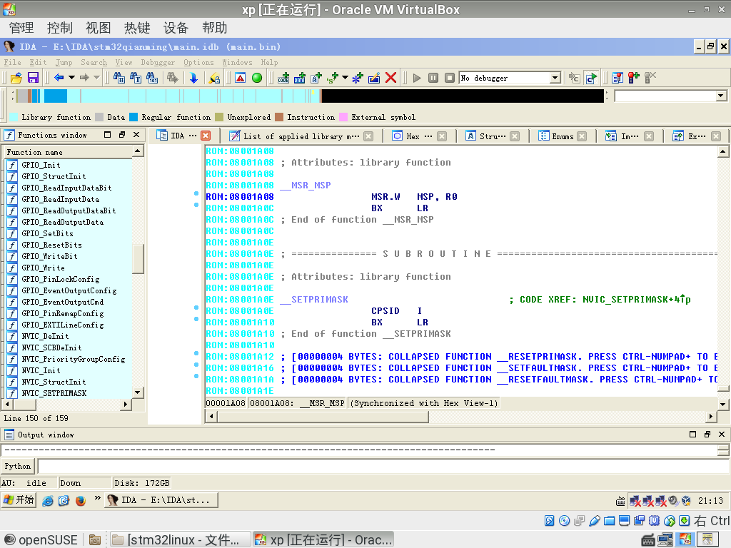Click the Firefox icon in XP quick launch
Viewport: 731px width, 548px height.
(x=81, y=500)
